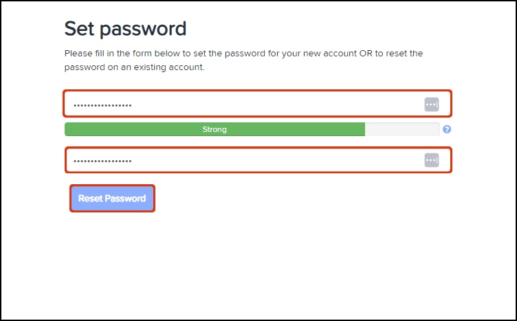Image resolution: width=517 pixels, height=321 pixels.
Task: Click the text "password on an existing account."
Action: click(x=134, y=67)
